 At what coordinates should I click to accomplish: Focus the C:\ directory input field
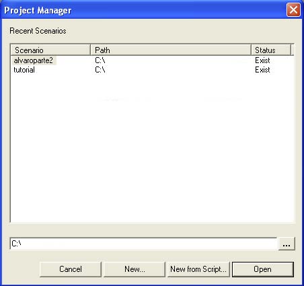(143, 244)
